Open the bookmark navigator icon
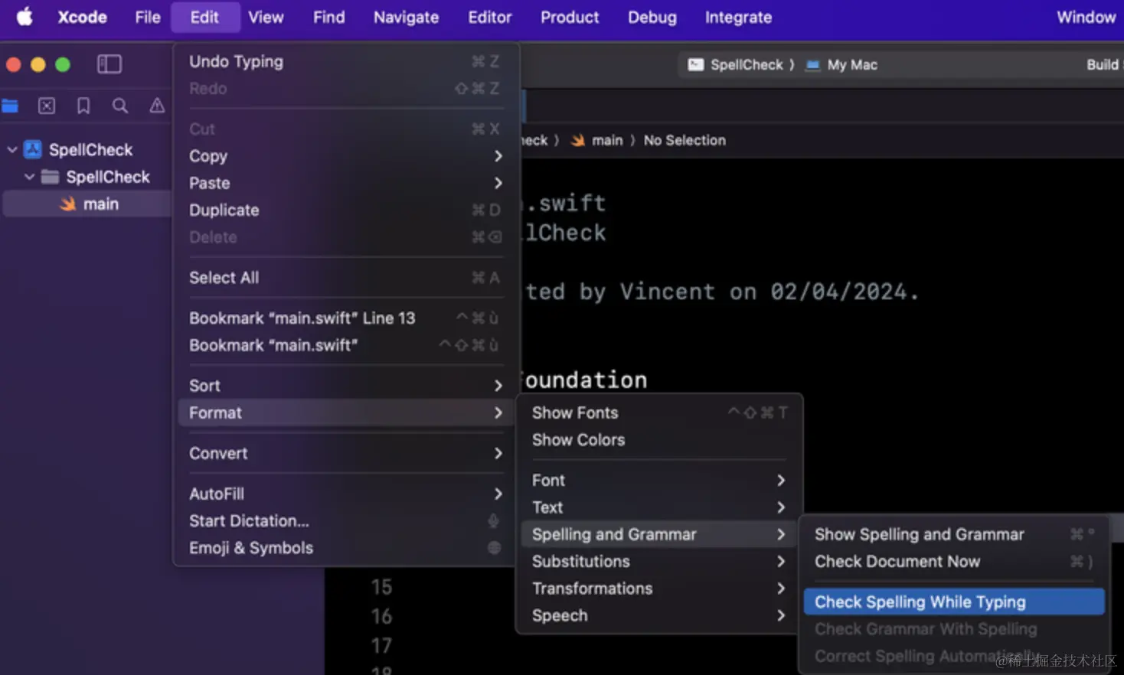 tap(83, 106)
